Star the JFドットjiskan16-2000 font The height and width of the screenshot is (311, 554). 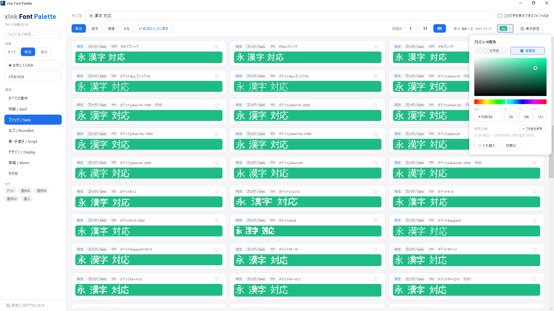coord(375,105)
